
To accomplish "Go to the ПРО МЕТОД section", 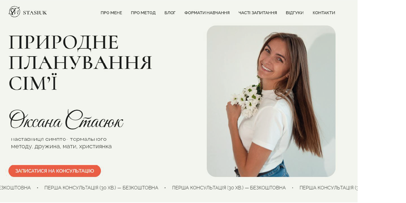I will click(143, 13).
